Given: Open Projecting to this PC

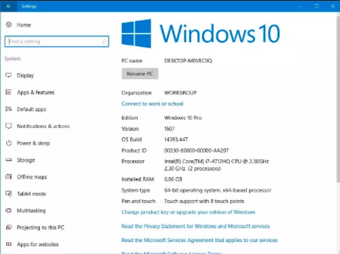Looking at the screenshot, I should pos(41,227).
